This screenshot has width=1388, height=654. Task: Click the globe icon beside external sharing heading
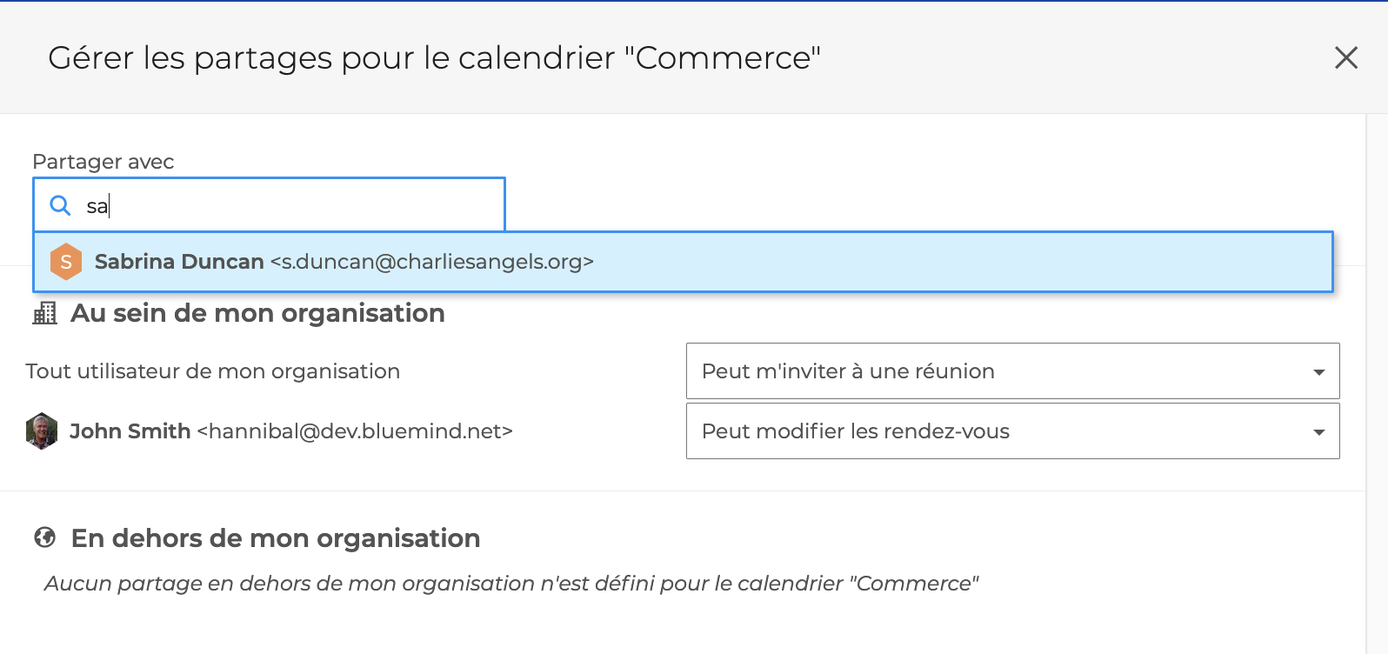click(x=45, y=537)
